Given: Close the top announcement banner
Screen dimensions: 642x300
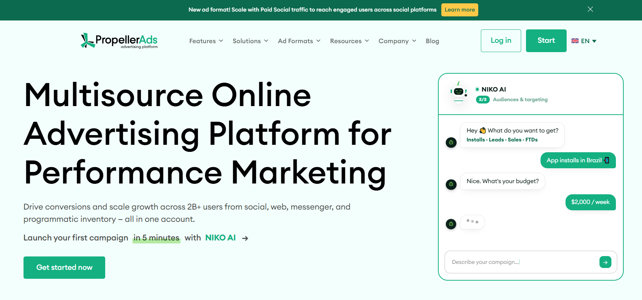Looking at the screenshot, I should [x=590, y=9].
